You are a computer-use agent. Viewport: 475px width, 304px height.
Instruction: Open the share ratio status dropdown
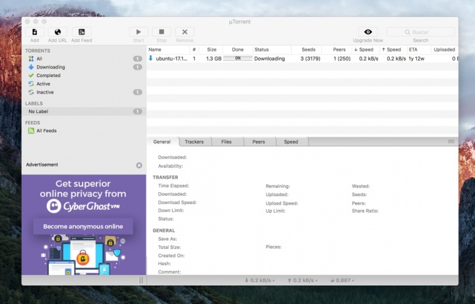[x=341, y=280]
